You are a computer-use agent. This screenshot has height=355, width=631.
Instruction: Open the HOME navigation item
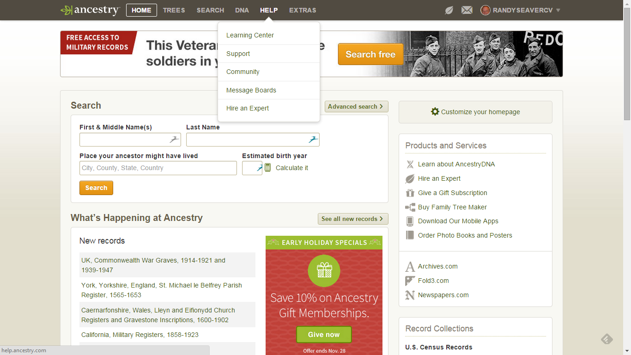(x=141, y=10)
